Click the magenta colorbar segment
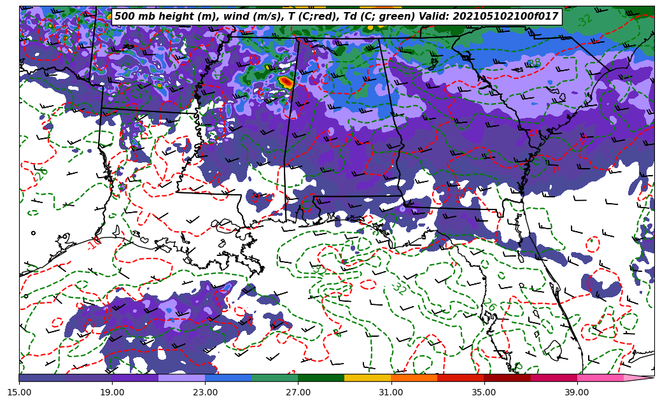The image size is (660, 403). click(x=553, y=378)
